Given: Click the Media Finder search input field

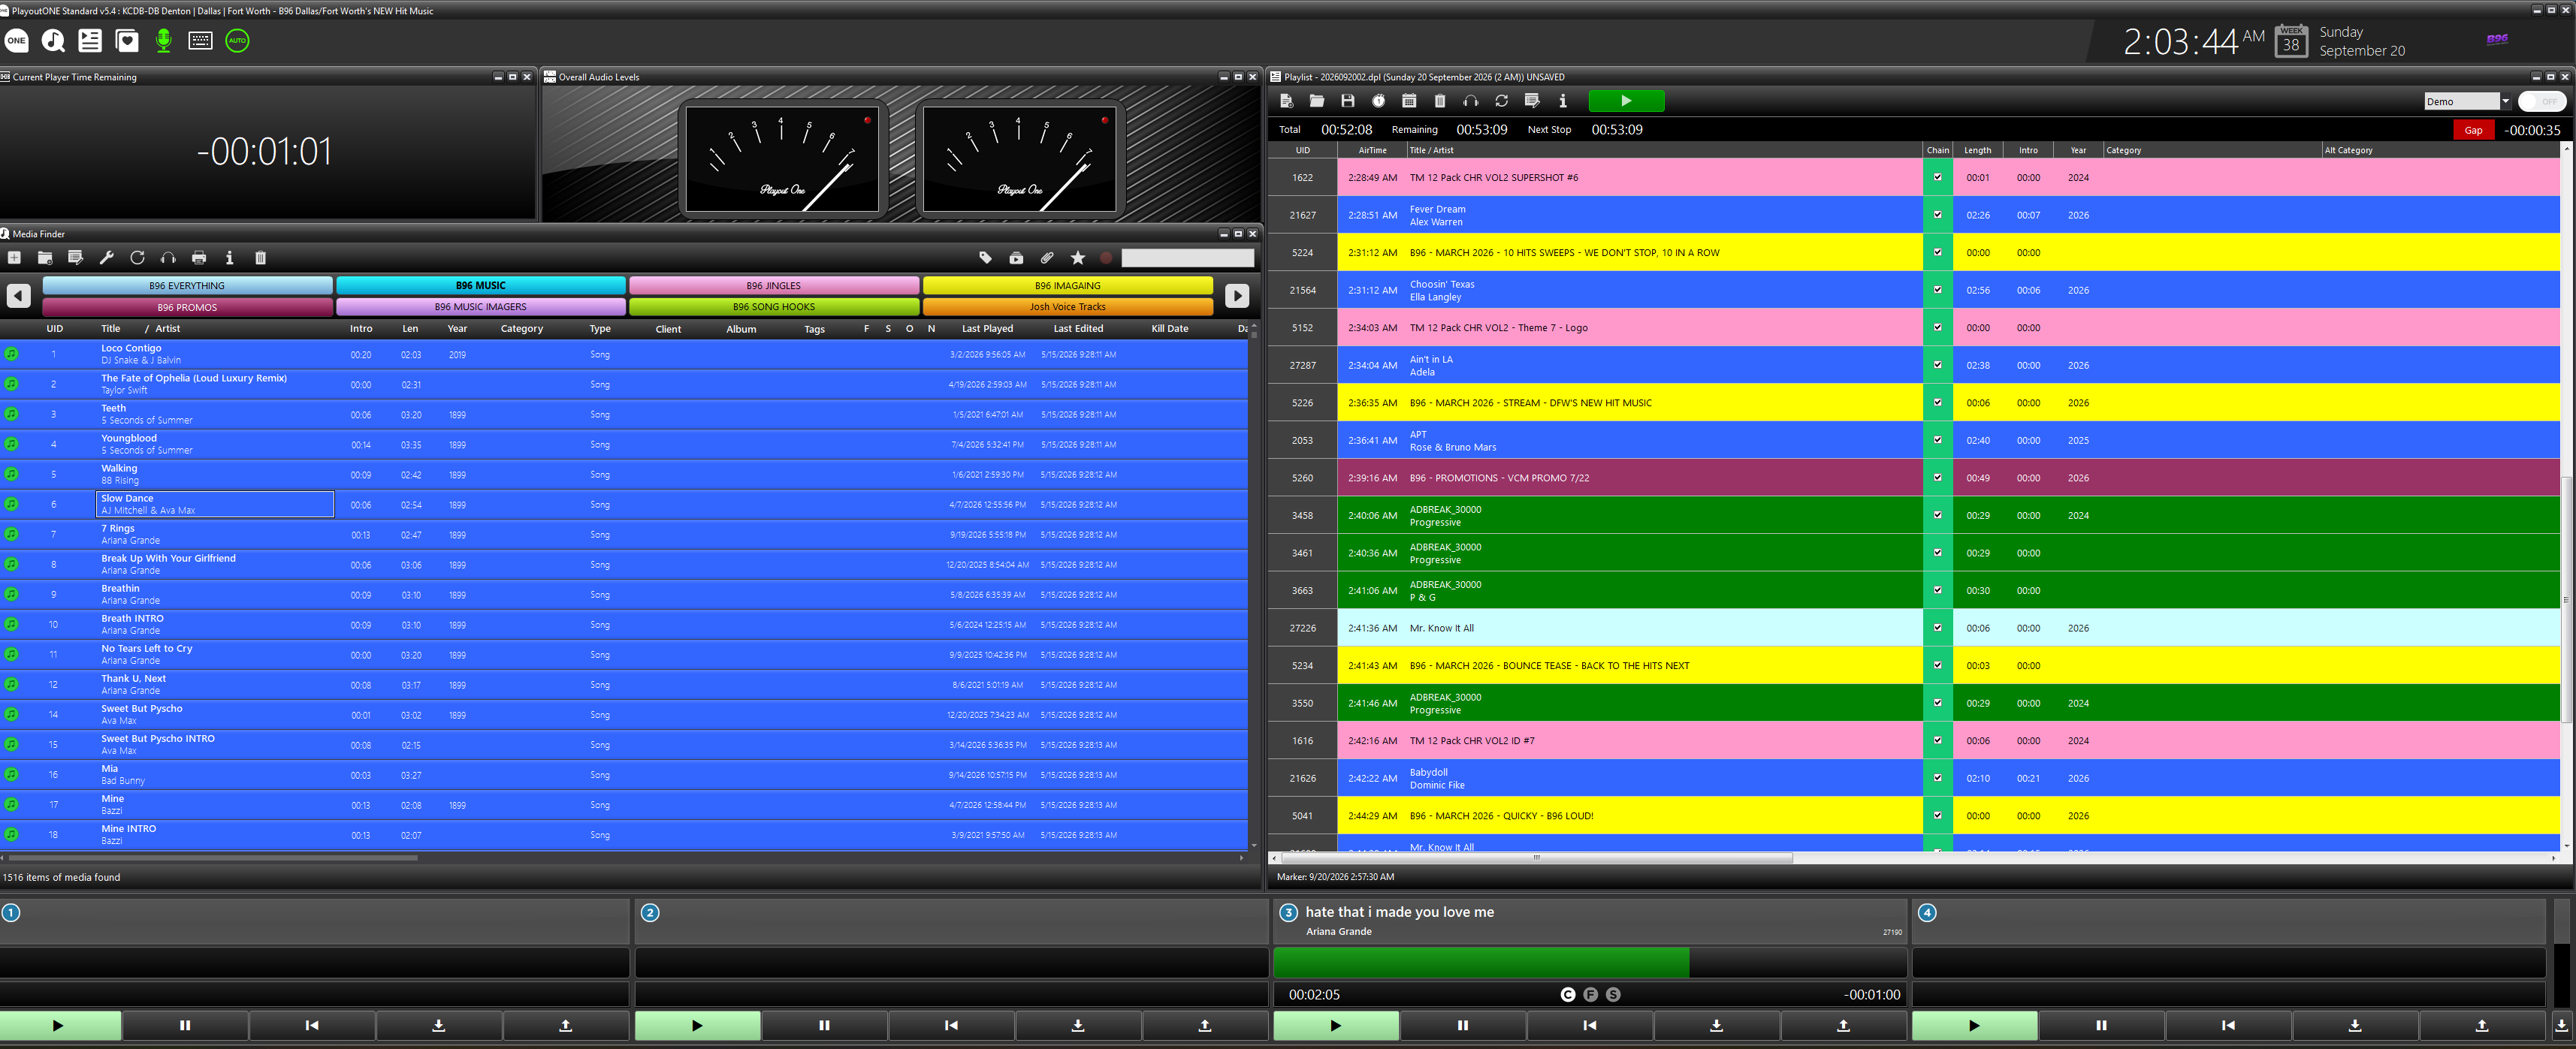Looking at the screenshot, I should 1187,258.
